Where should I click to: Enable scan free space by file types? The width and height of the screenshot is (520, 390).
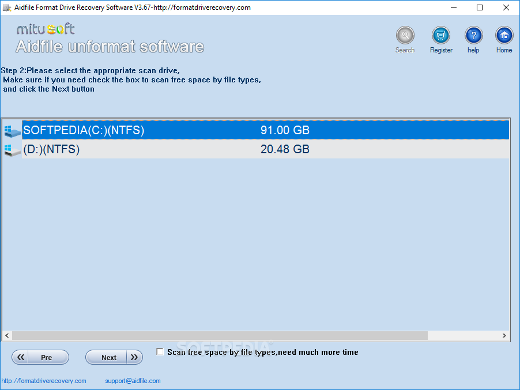pos(160,352)
